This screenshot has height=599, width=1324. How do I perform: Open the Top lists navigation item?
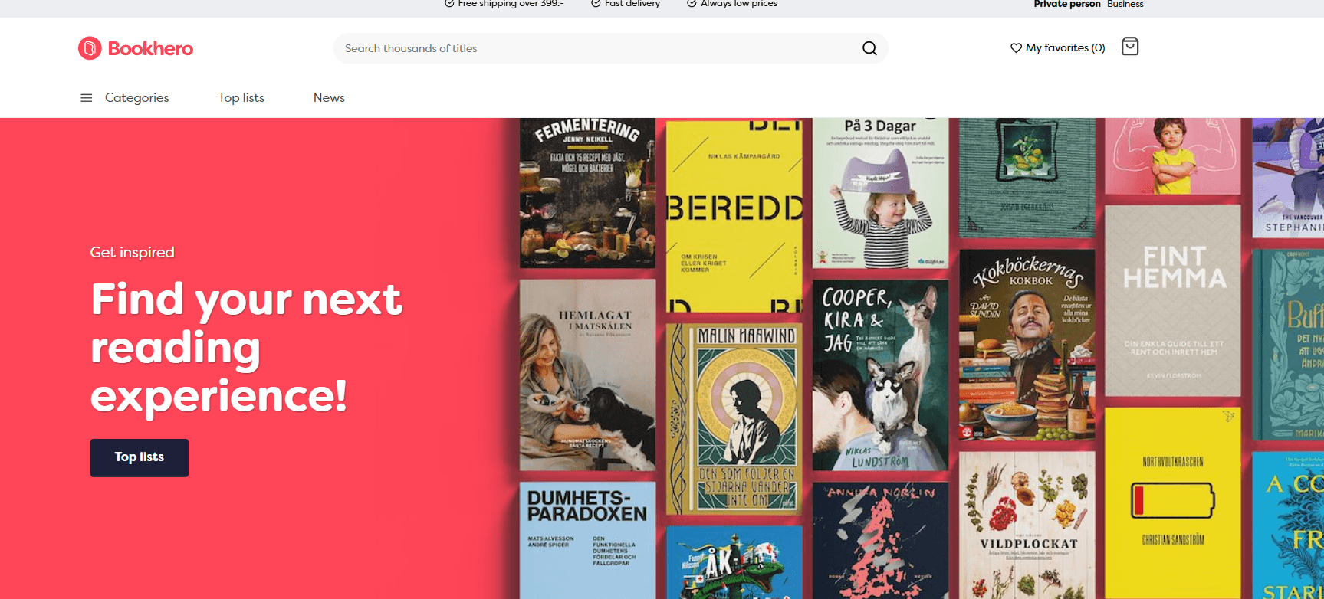click(x=241, y=98)
